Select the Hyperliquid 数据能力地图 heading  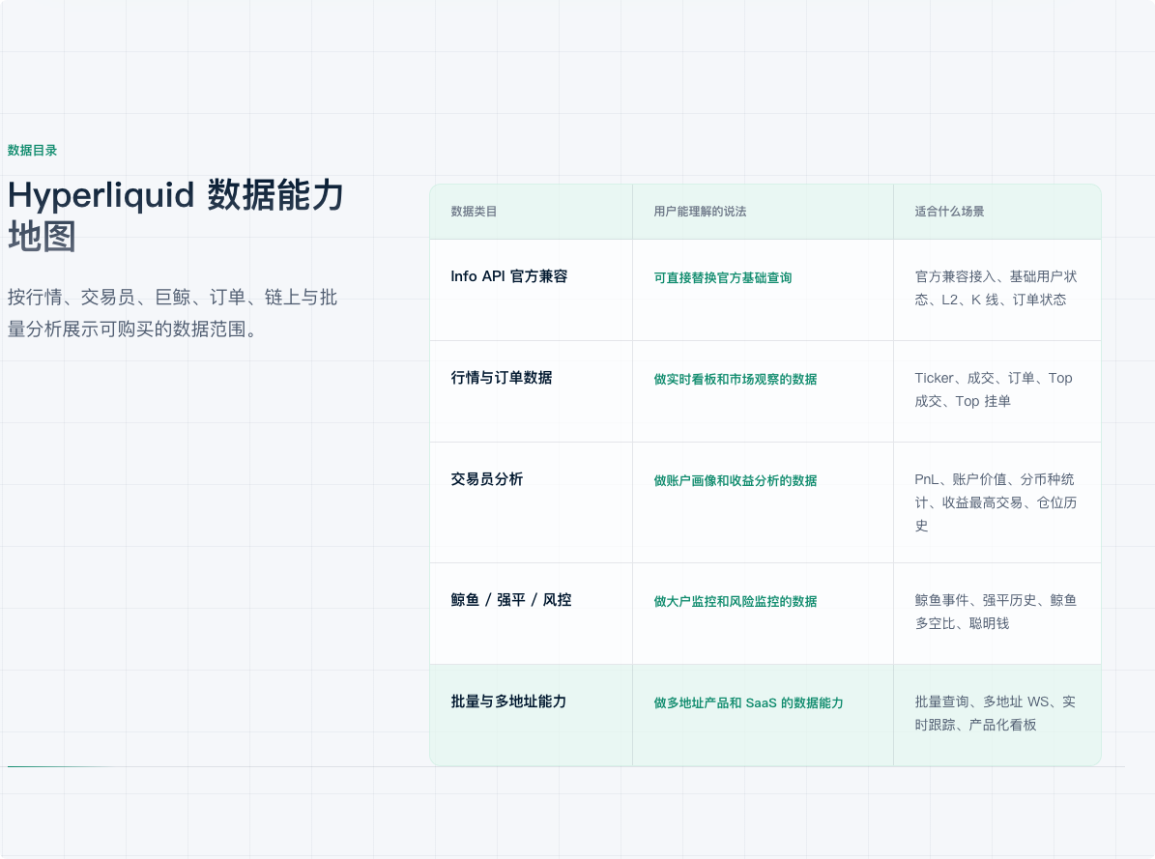[175, 215]
